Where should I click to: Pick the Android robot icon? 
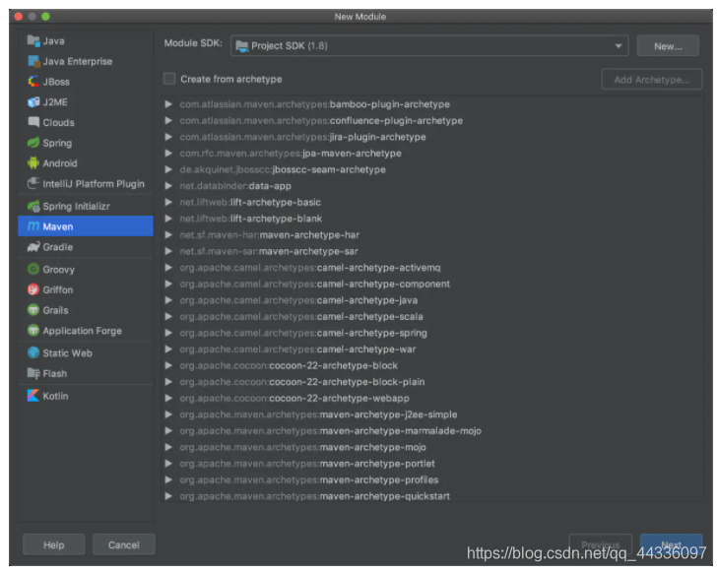[x=33, y=162]
